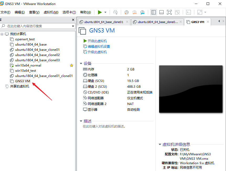Open the 编辑(E) menu

pos(20,12)
